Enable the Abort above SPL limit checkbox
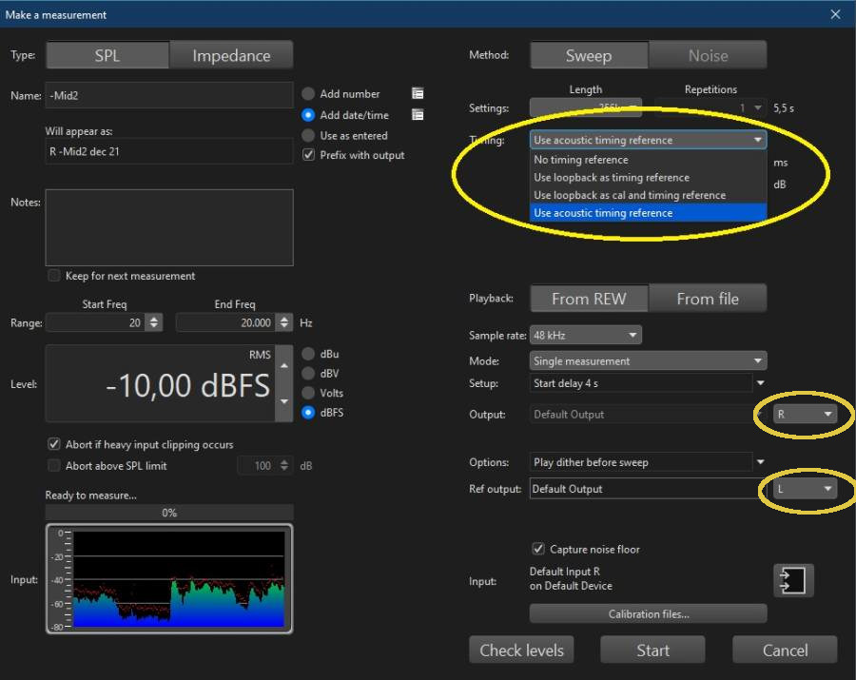 (x=54, y=466)
